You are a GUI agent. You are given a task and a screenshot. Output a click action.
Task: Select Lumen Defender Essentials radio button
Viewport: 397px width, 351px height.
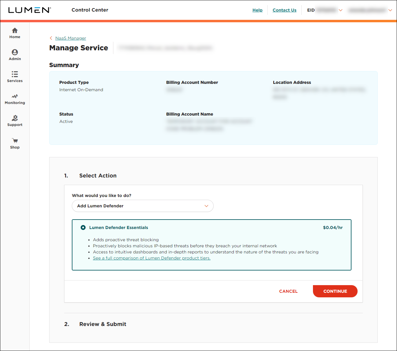(x=83, y=227)
